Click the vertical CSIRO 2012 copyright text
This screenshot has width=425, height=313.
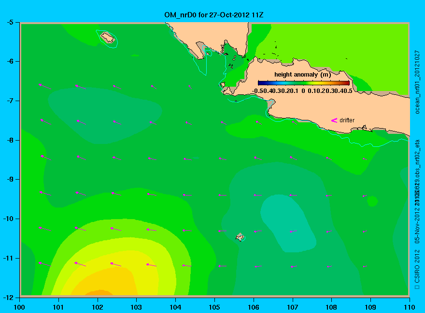pyautogui.click(x=417, y=270)
